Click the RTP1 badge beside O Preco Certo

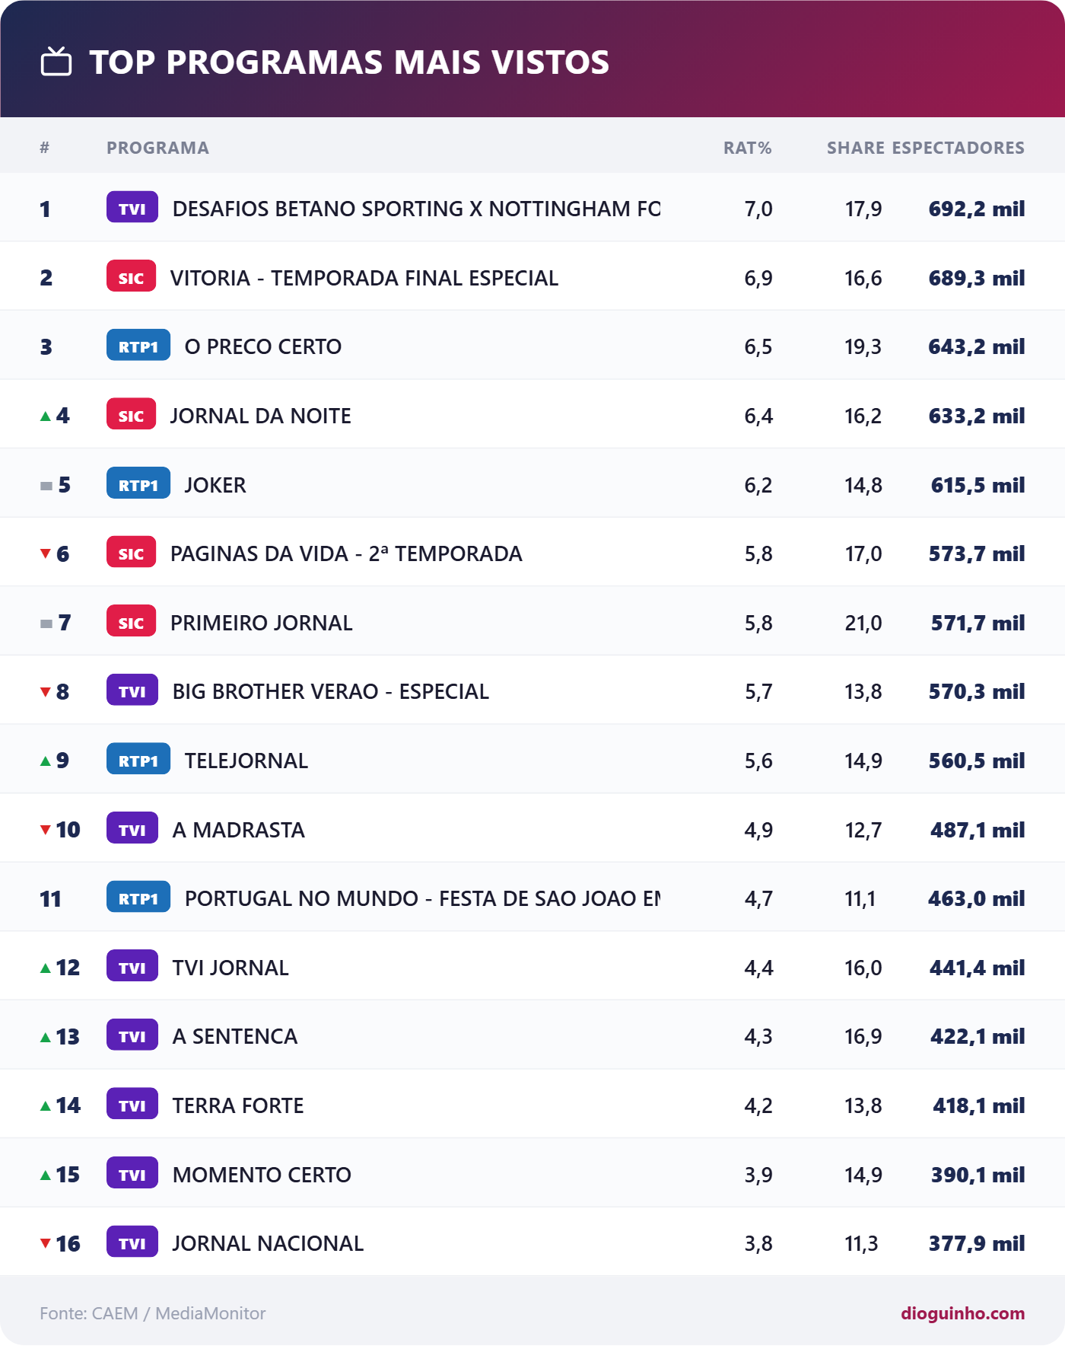tap(138, 345)
